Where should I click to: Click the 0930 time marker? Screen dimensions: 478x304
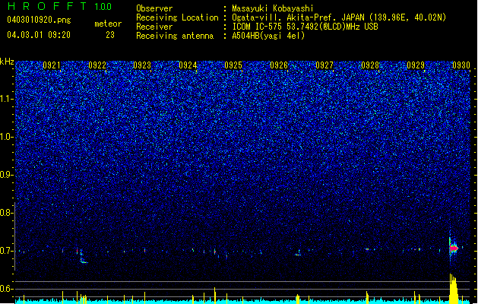point(461,65)
